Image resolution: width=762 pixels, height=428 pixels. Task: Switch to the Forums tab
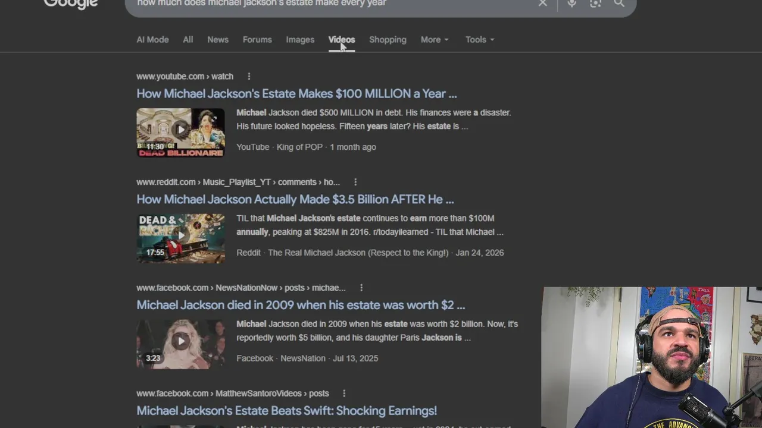tap(257, 39)
